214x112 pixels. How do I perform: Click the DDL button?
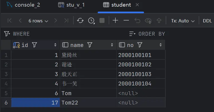[207, 21]
